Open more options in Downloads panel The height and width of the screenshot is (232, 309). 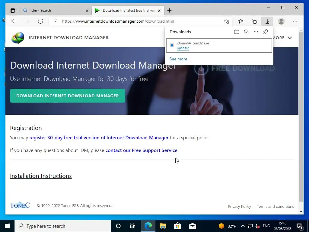coord(256,32)
